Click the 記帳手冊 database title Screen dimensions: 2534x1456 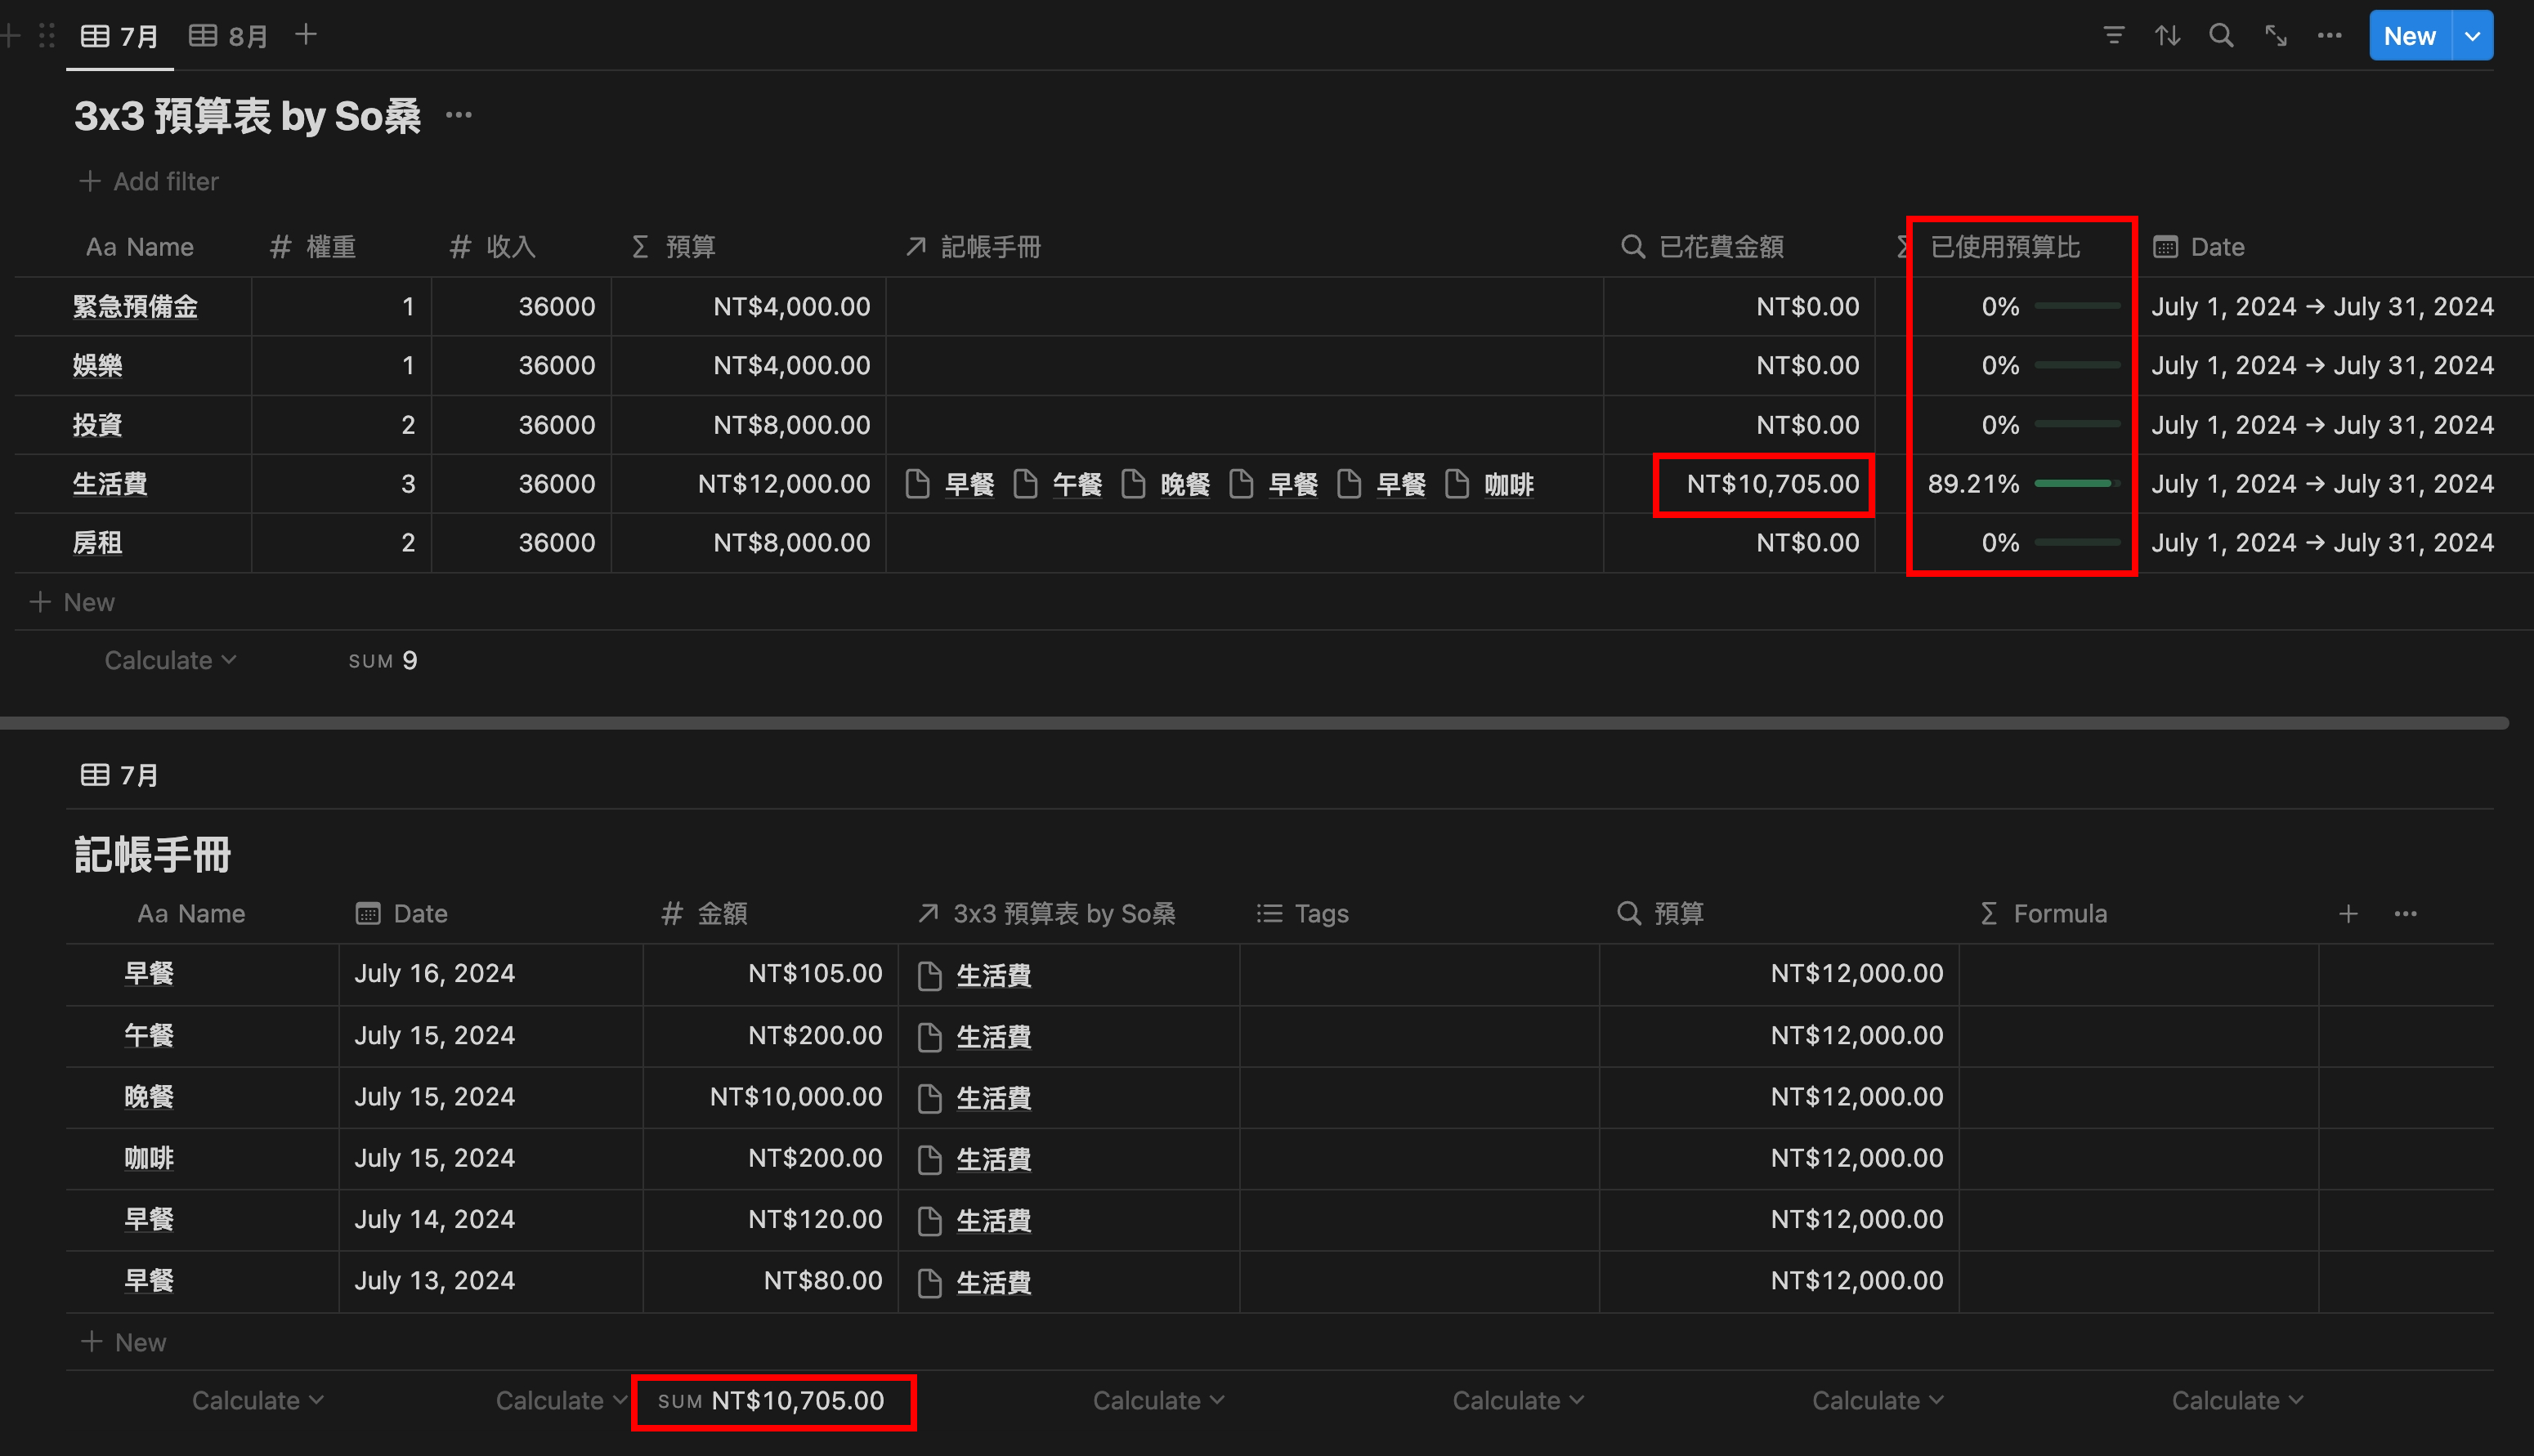pos(153,855)
